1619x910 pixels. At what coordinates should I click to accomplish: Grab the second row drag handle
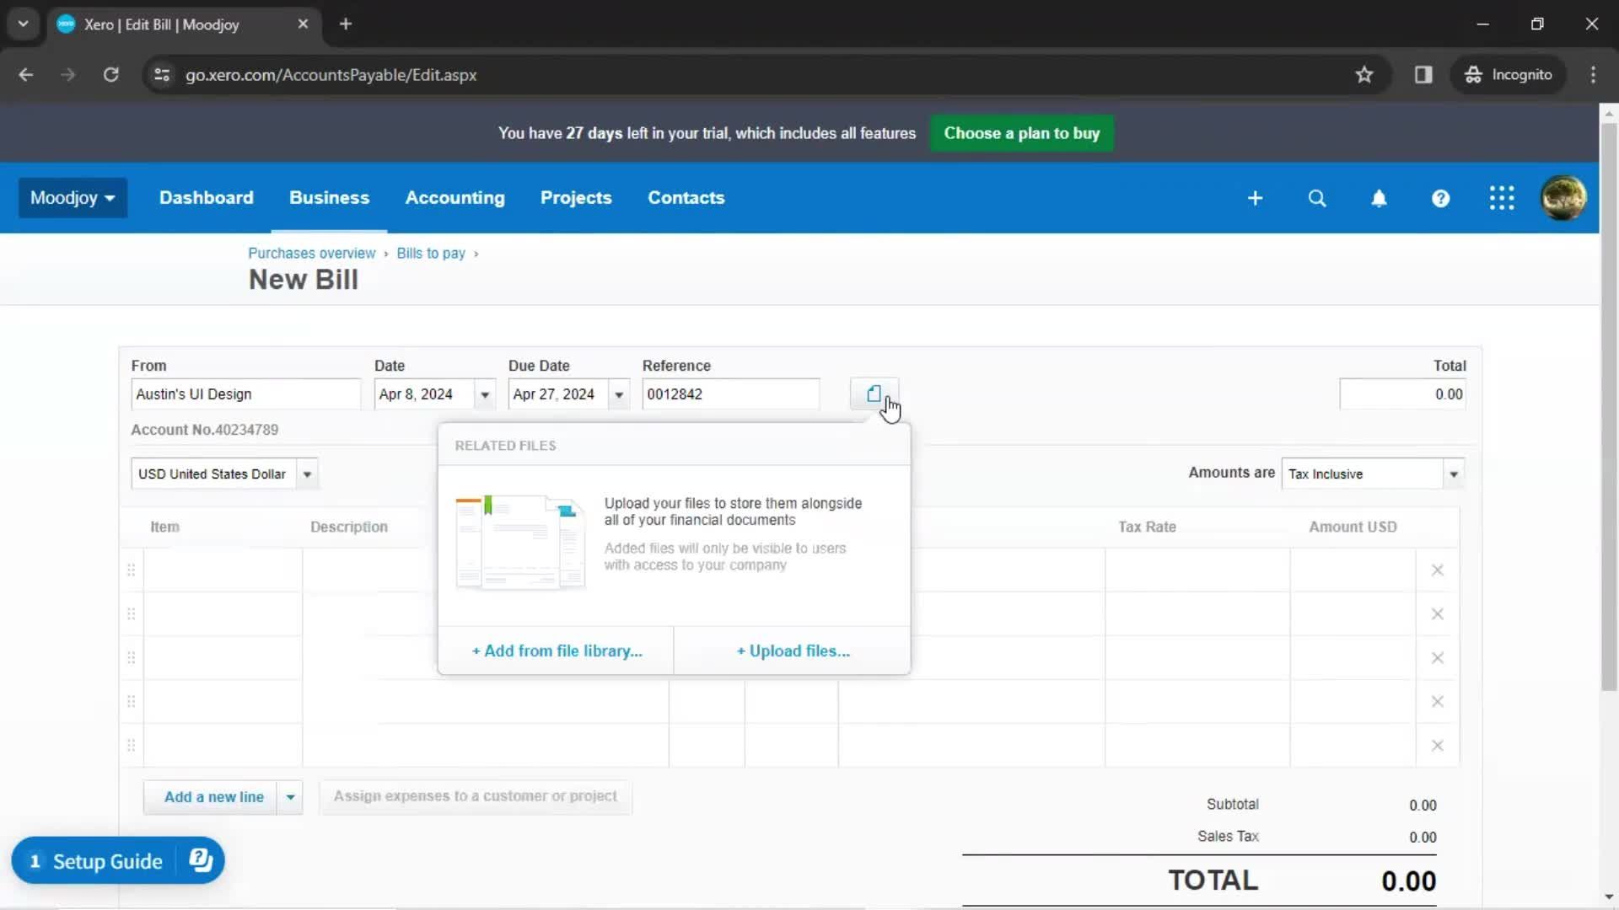pyautogui.click(x=131, y=614)
